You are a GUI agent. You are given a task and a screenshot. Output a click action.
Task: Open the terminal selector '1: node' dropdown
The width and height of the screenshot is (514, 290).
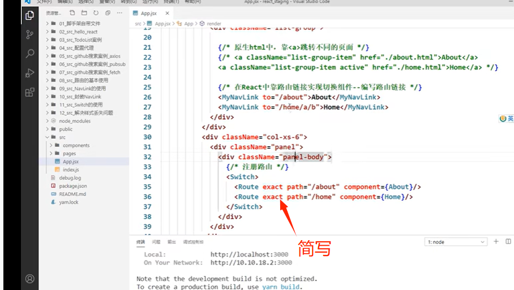pos(456,242)
